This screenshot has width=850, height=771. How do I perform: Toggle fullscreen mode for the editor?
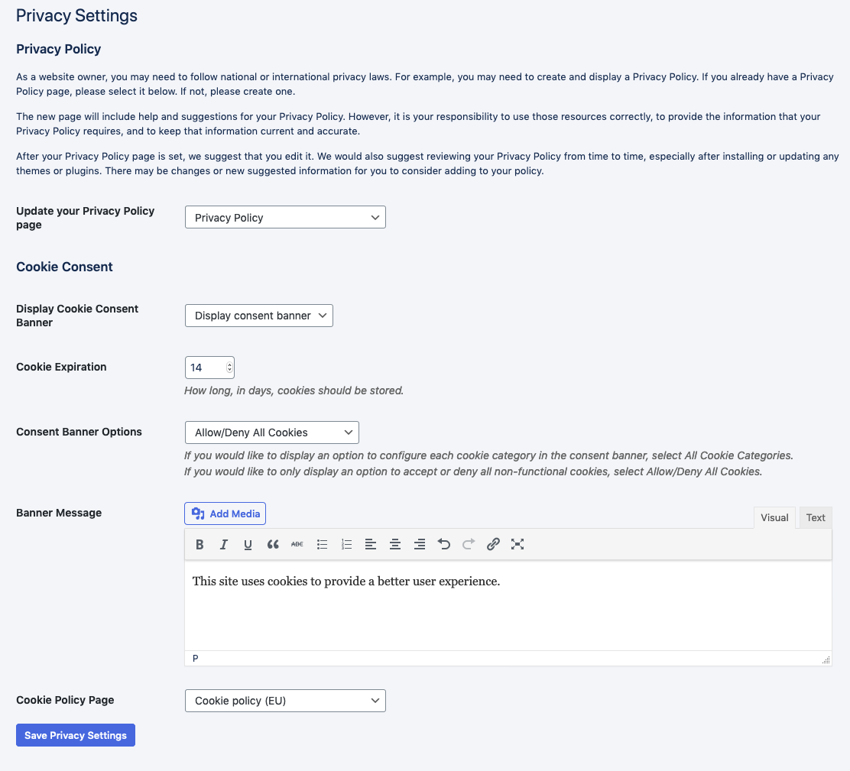click(517, 544)
